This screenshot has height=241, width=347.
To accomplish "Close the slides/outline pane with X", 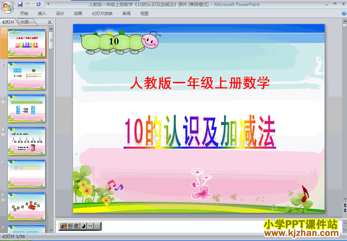I will coord(50,22).
